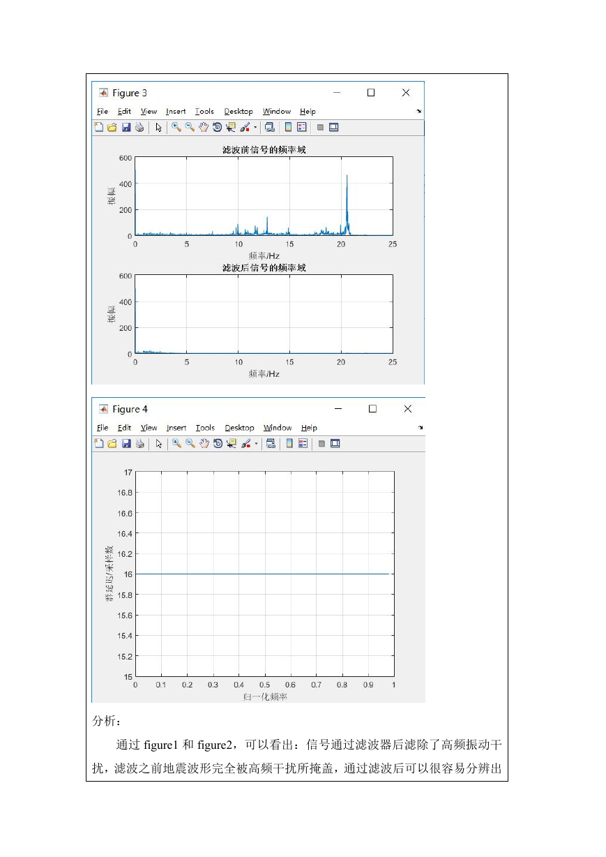The image size is (606, 857).
Task: Open Help menu in Figure 3
Action: (x=308, y=112)
